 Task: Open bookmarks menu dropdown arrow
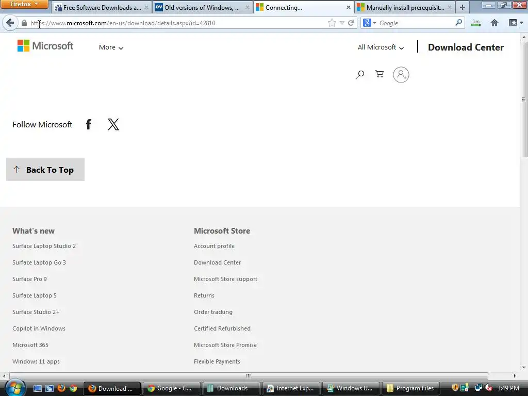522,23
